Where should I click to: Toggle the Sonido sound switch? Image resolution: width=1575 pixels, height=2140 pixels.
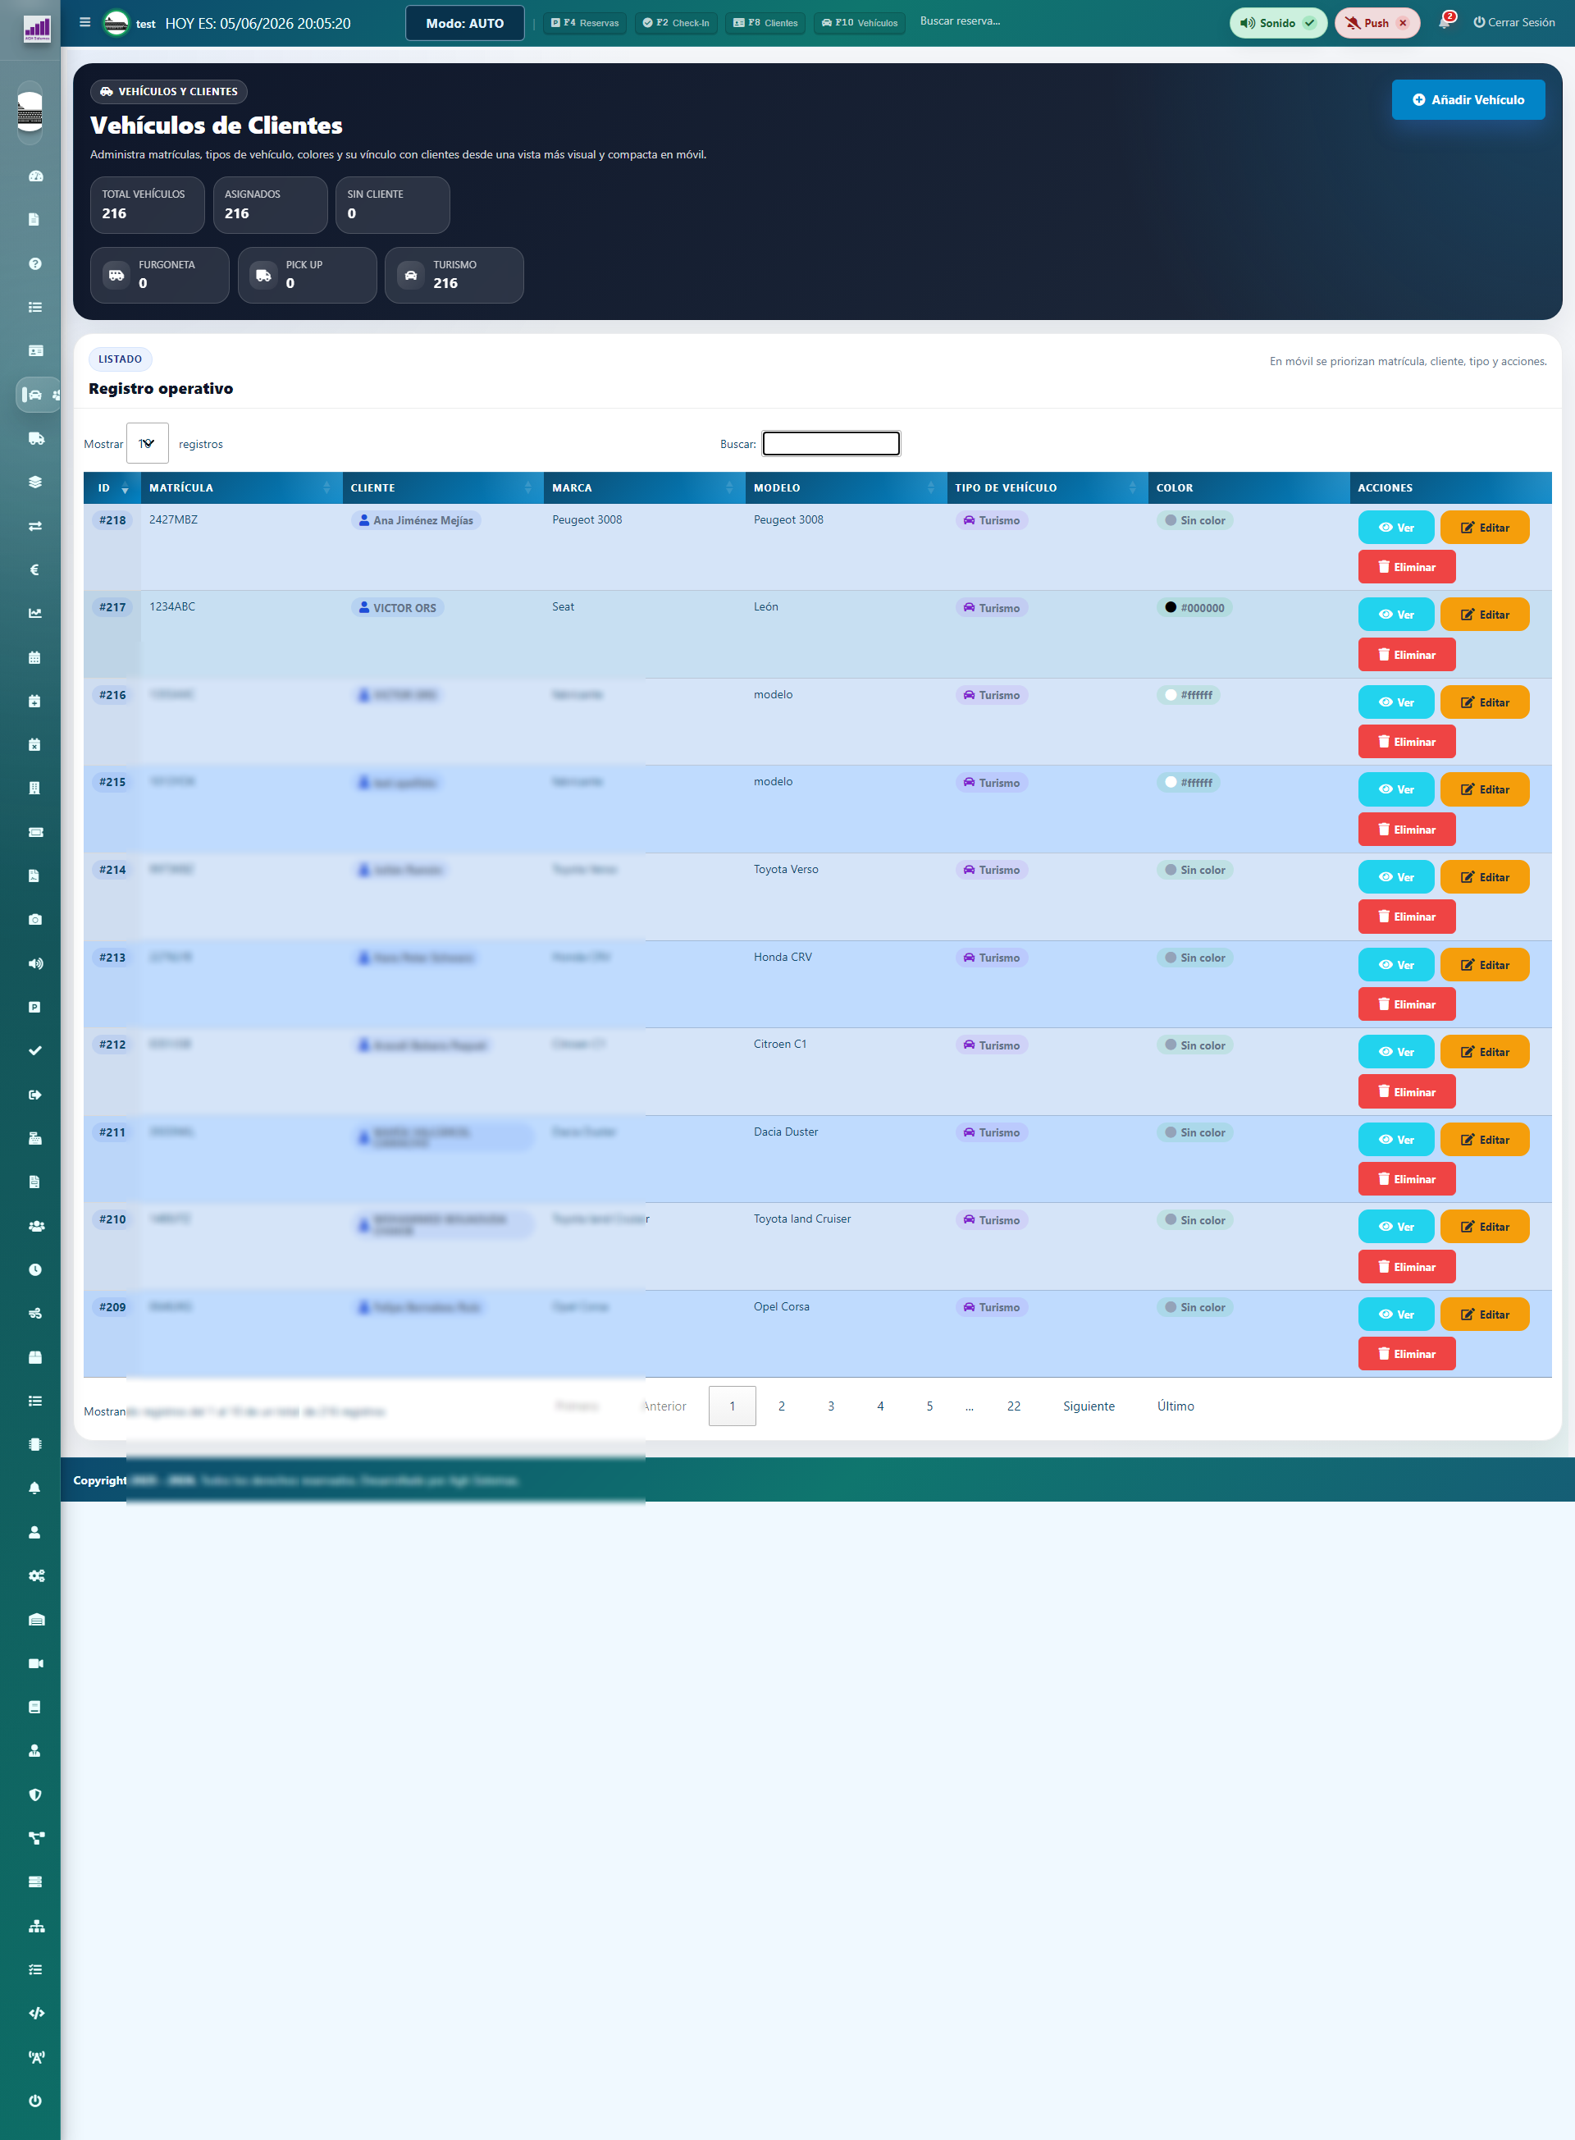pos(1277,23)
